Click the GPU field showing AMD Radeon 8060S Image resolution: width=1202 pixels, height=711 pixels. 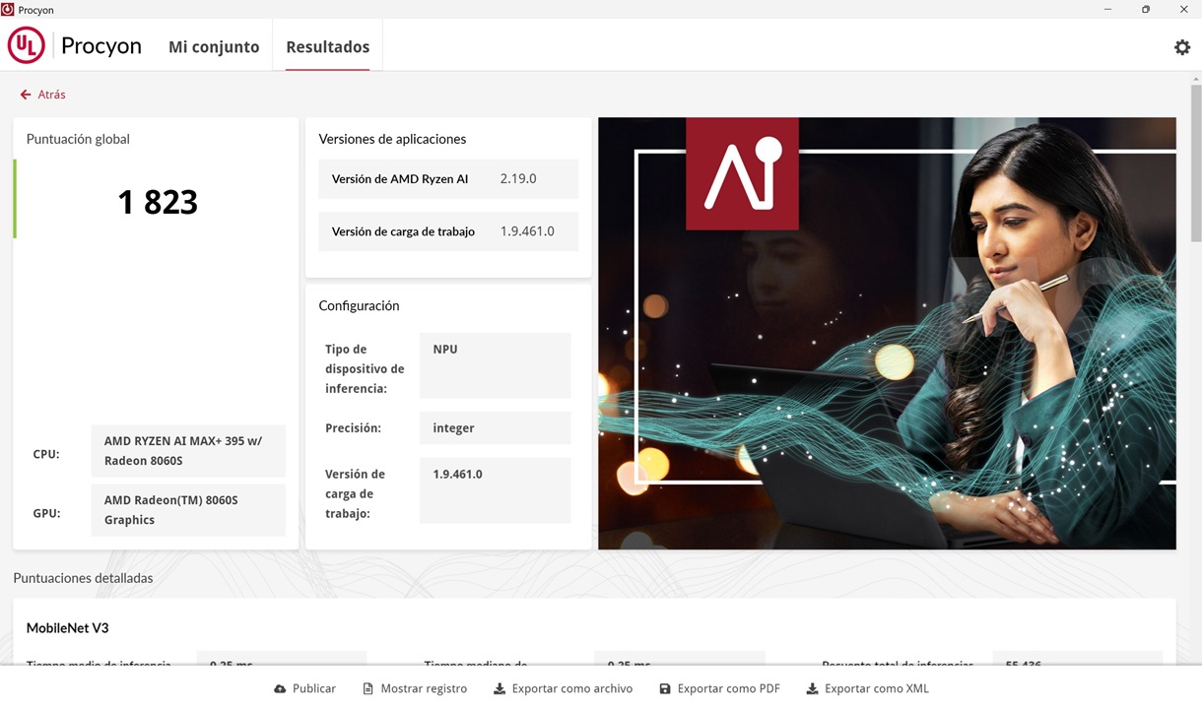(x=188, y=509)
